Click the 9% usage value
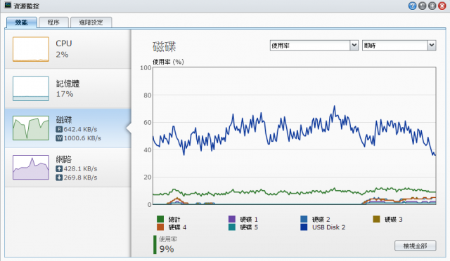Image resolution: width=450 pixels, height=261 pixels. tap(167, 249)
